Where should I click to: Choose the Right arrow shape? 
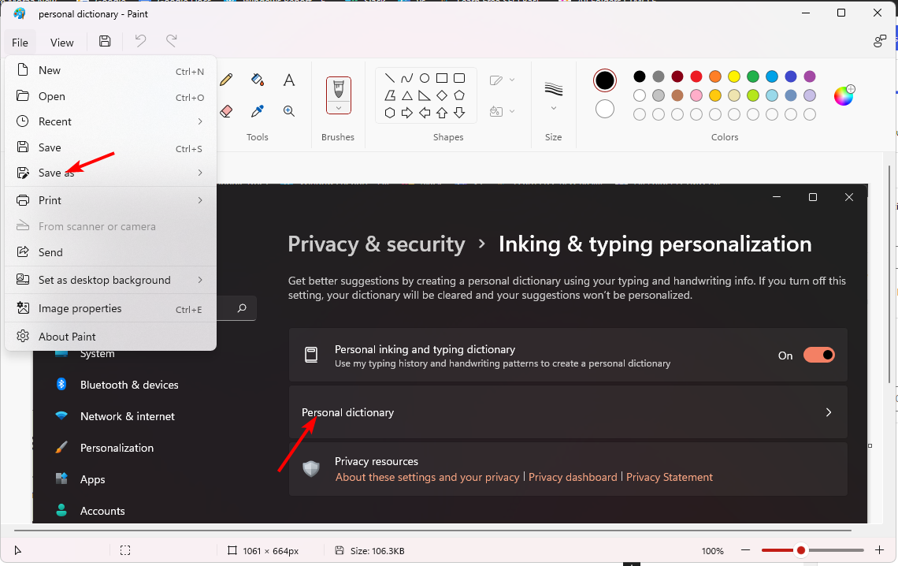coord(406,113)
